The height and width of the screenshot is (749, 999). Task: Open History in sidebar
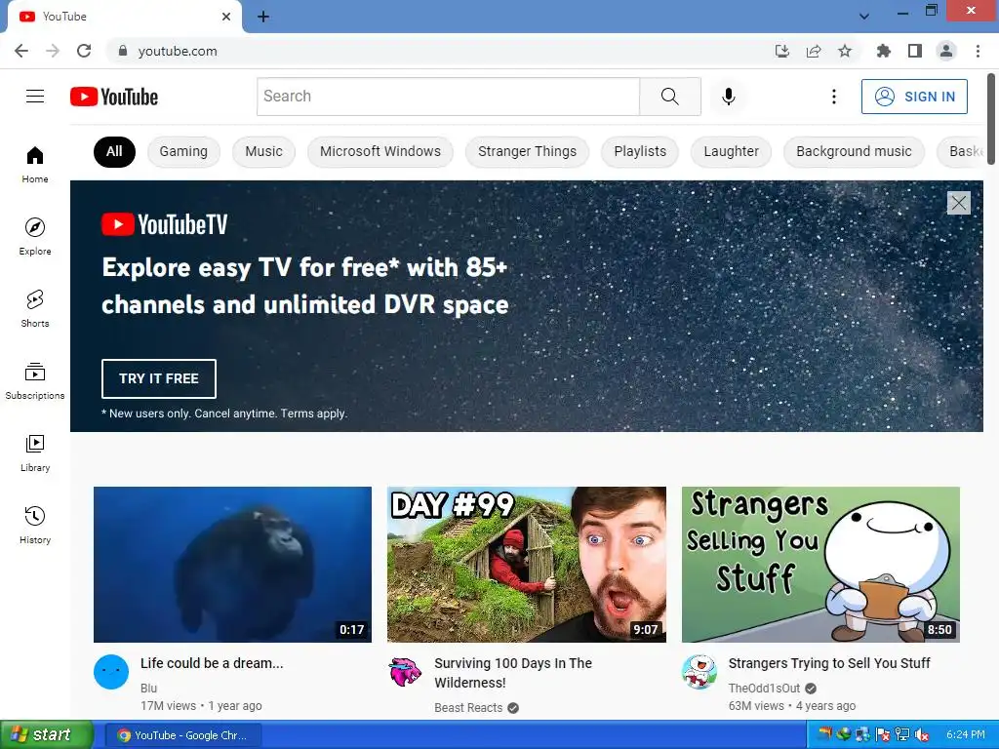(35, 525)
